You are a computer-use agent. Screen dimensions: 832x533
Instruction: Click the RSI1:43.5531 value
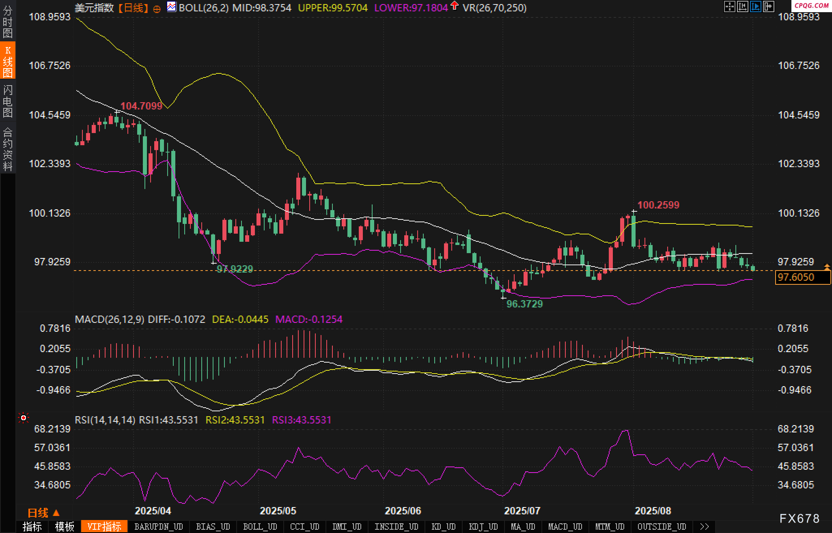[x=168, y=420]
